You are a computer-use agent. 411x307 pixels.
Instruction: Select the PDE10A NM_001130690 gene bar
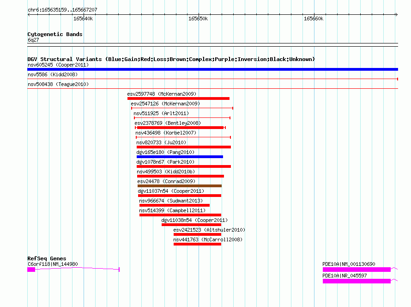[x=357, y=269]
